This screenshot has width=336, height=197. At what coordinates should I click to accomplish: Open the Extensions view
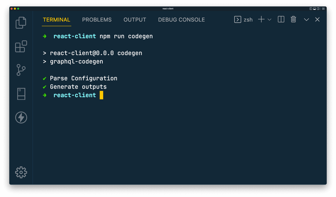[21, 47]
